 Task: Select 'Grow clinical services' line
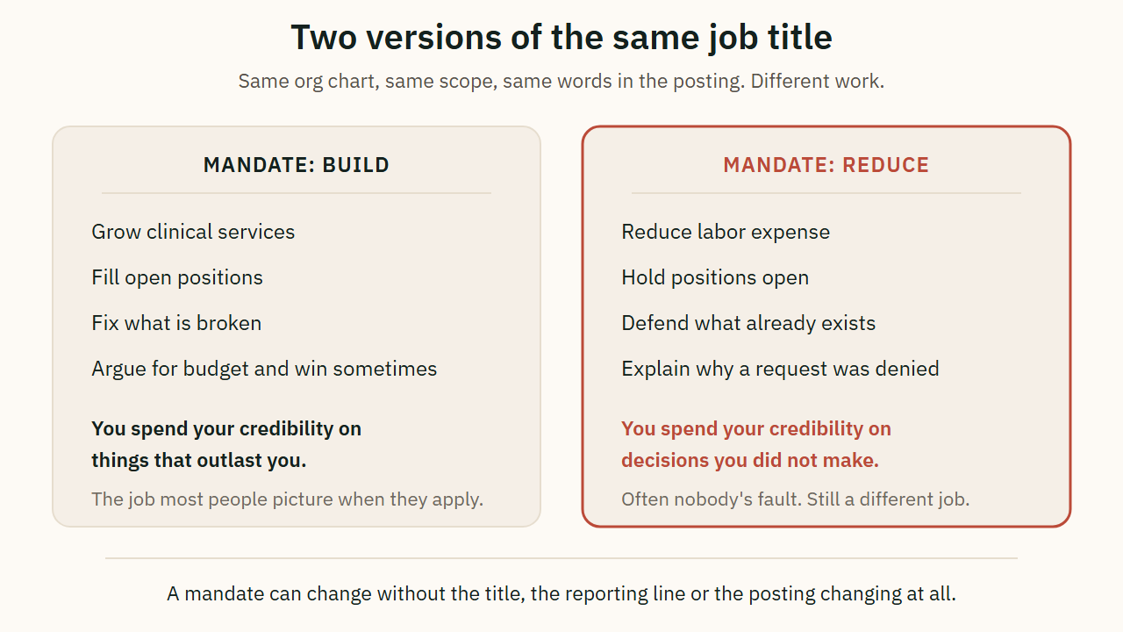[x=193, y=232]
